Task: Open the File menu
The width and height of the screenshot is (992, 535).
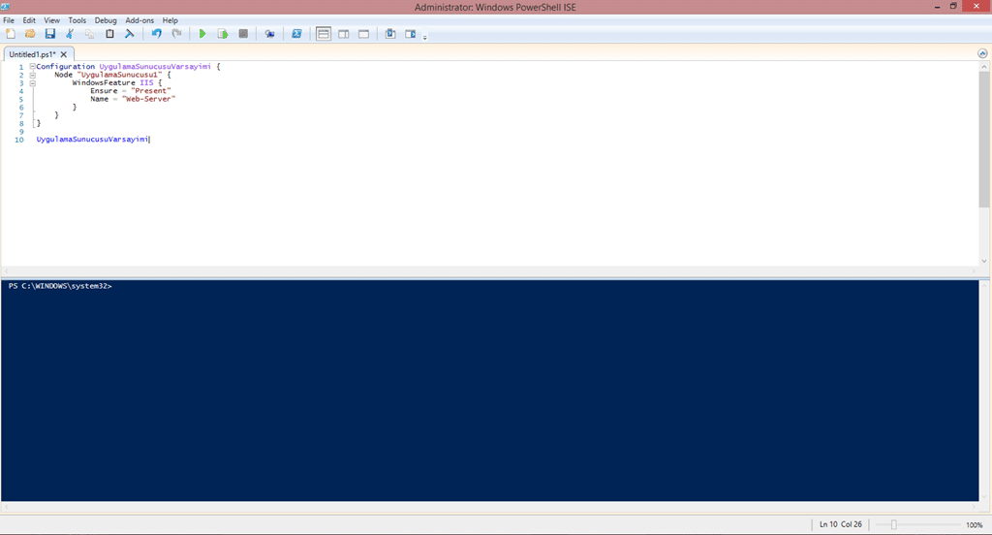Action: pos(9,20)
